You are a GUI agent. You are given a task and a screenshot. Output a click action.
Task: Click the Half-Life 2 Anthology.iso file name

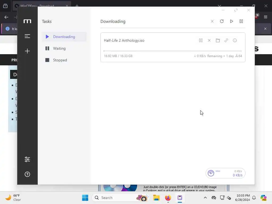point(124,40)
